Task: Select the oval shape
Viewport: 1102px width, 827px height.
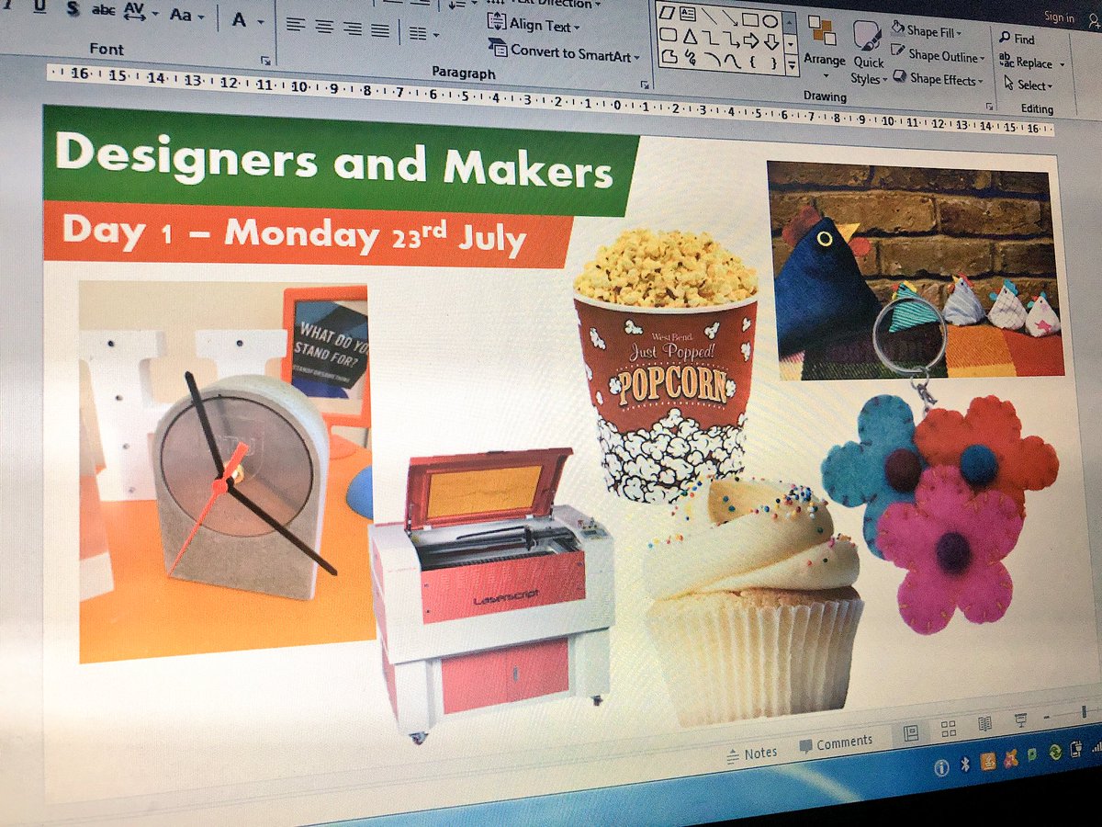Action: click(x=770, y=20)
